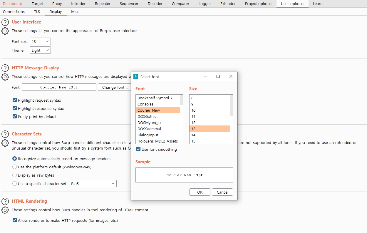This screenshot has width=367, height=233.
Task: Open the Big5 character set dropdown
Action: point(93,184)
